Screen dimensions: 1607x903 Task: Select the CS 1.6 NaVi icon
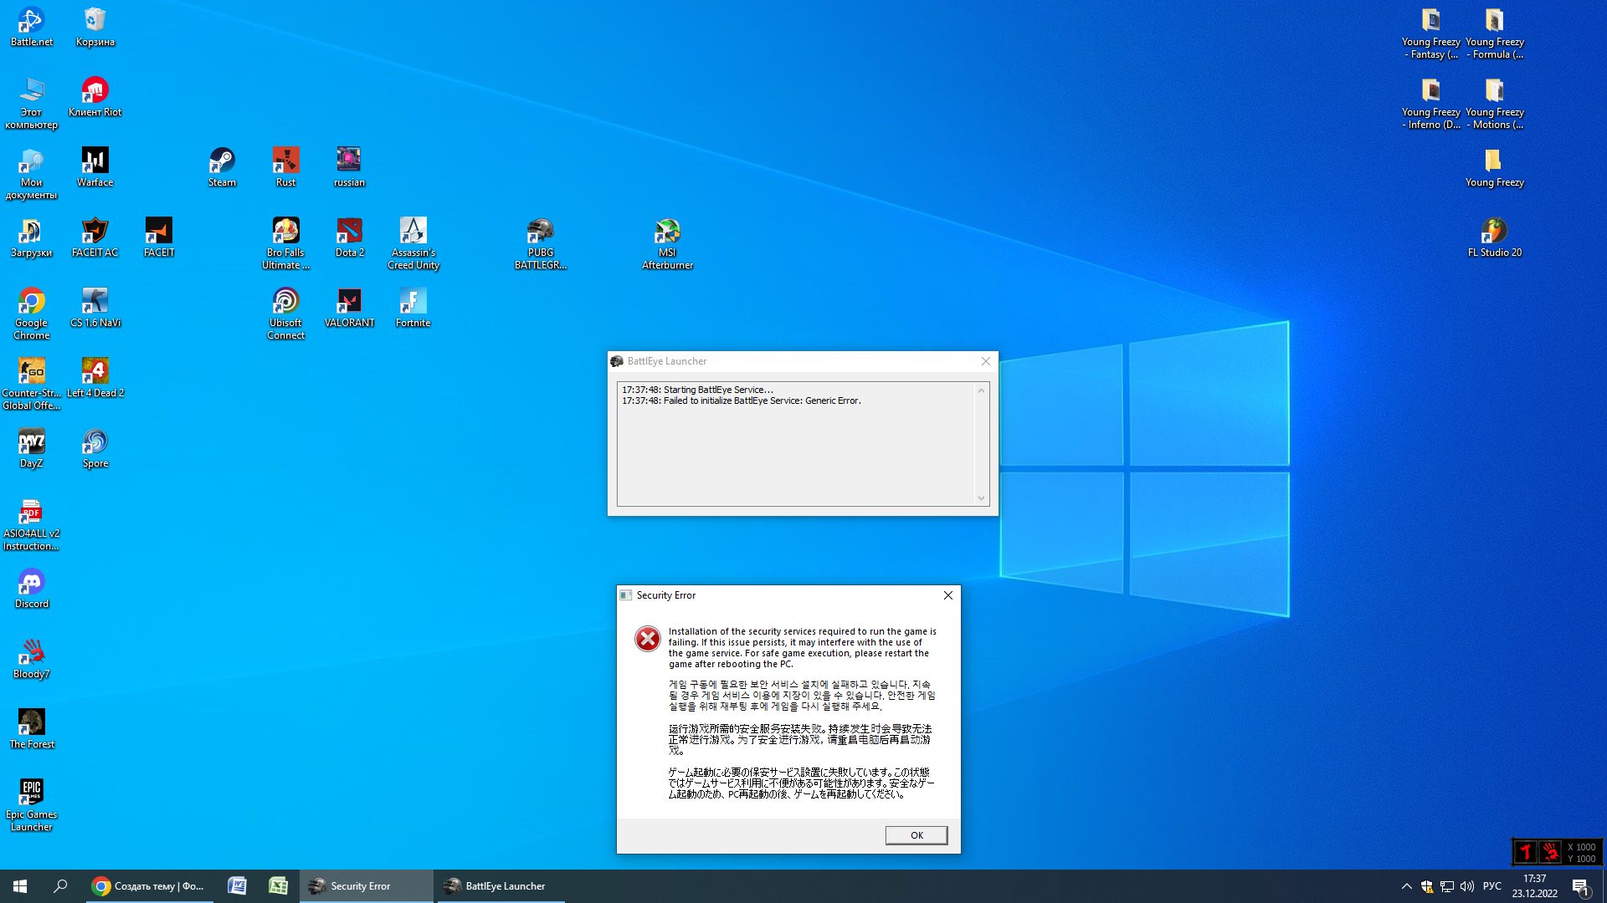pyautogui.click(x=95, y=308)
